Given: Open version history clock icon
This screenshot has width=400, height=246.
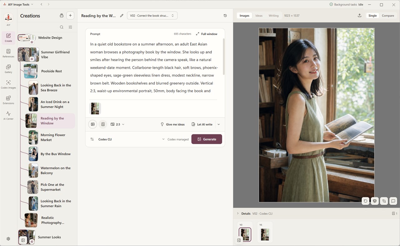Looking at the screenshot, I should [x=225, y=16].
